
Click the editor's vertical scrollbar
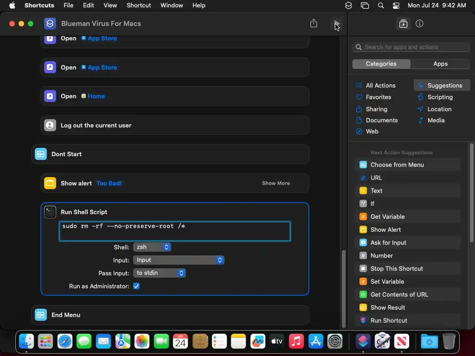click(x=343, y=288)
